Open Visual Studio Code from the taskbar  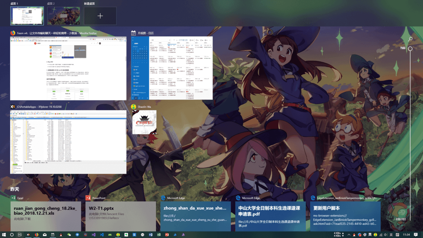click(x=102, y=235)
